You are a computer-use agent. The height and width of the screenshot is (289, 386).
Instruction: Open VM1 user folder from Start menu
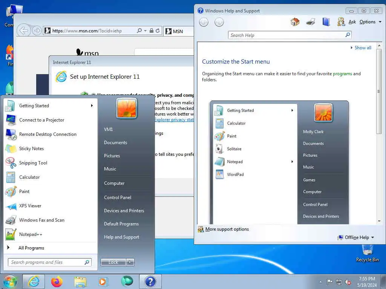[108, 129]
